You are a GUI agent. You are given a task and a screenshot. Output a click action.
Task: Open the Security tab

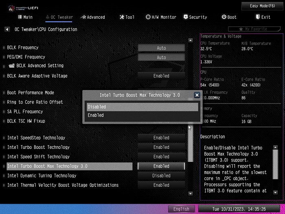[195, 17]
